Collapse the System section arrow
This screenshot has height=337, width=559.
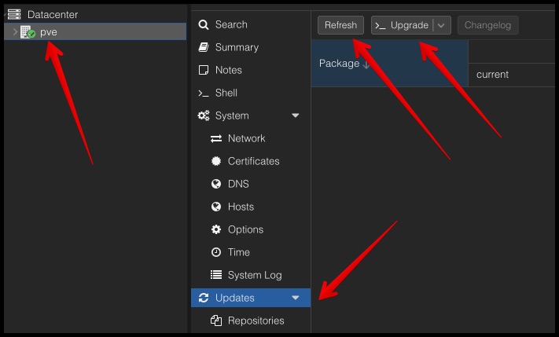pos(295,115)
